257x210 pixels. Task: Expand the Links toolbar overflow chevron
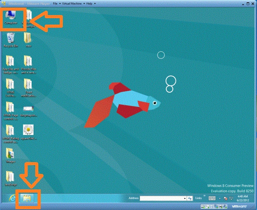(204, 196)
